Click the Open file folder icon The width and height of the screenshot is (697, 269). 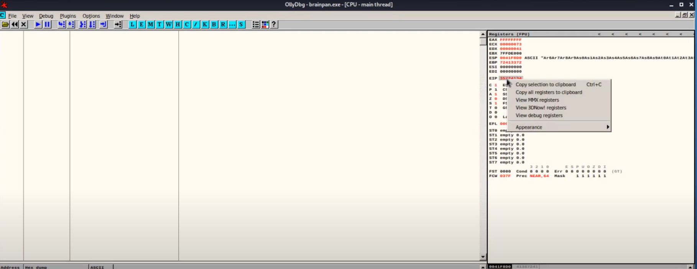pyautogui.click(x=5, y=25)
